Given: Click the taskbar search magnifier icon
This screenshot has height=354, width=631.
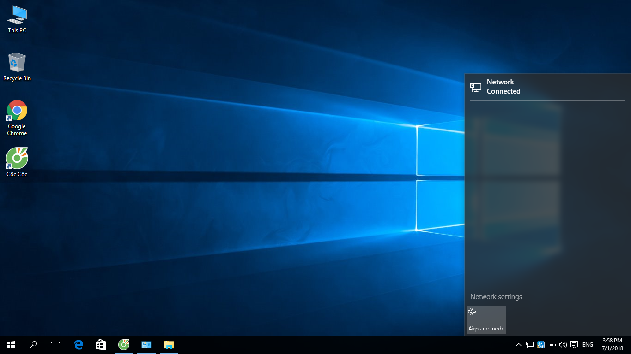Looking at the screenshot, I should 33,344.
